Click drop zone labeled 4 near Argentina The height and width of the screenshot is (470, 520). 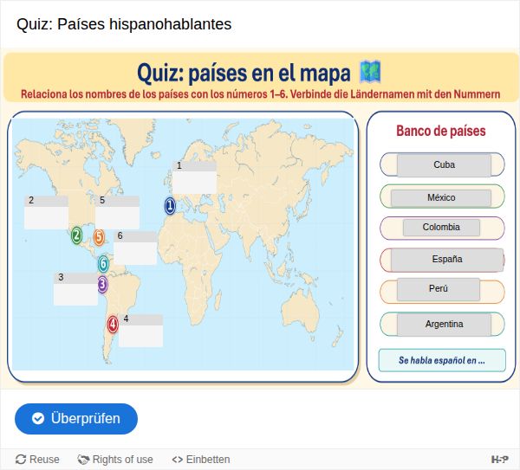pos(140,331)
